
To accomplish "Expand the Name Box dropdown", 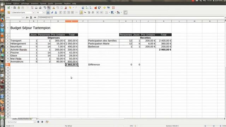I will click(23, 17).
